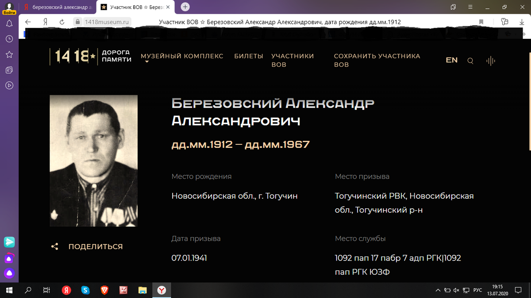The height and width of the screenshot is (298, 531).
Task: Click the Сохранить участника ВОВ link
Action: coord(377,60)
